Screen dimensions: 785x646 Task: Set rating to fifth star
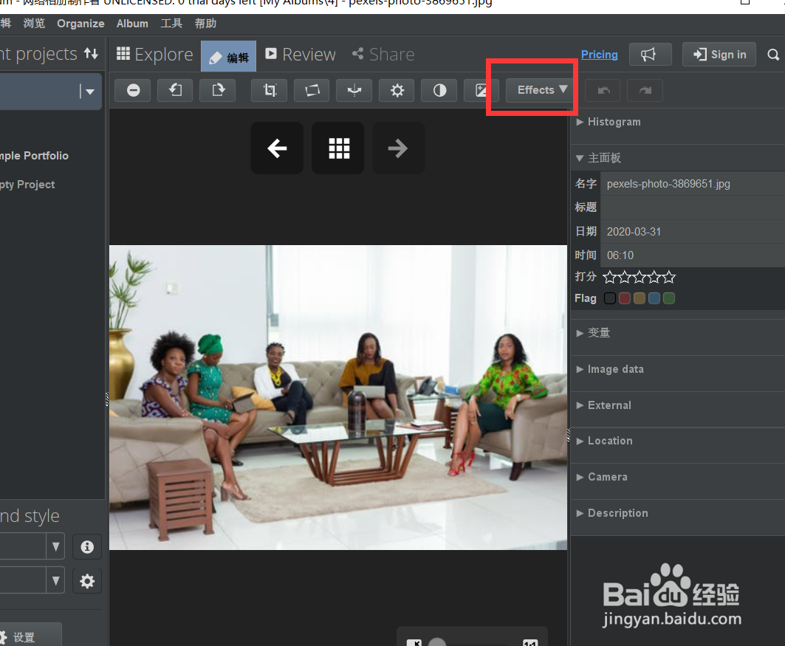tap(669, 277)
